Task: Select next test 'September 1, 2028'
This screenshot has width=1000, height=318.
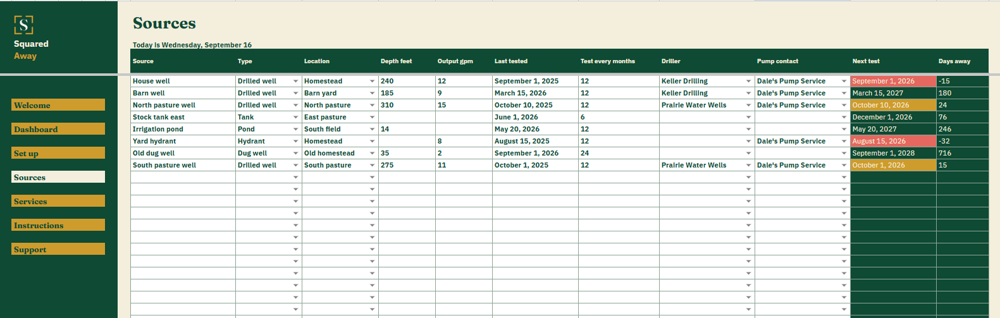Action: [893, 153]
